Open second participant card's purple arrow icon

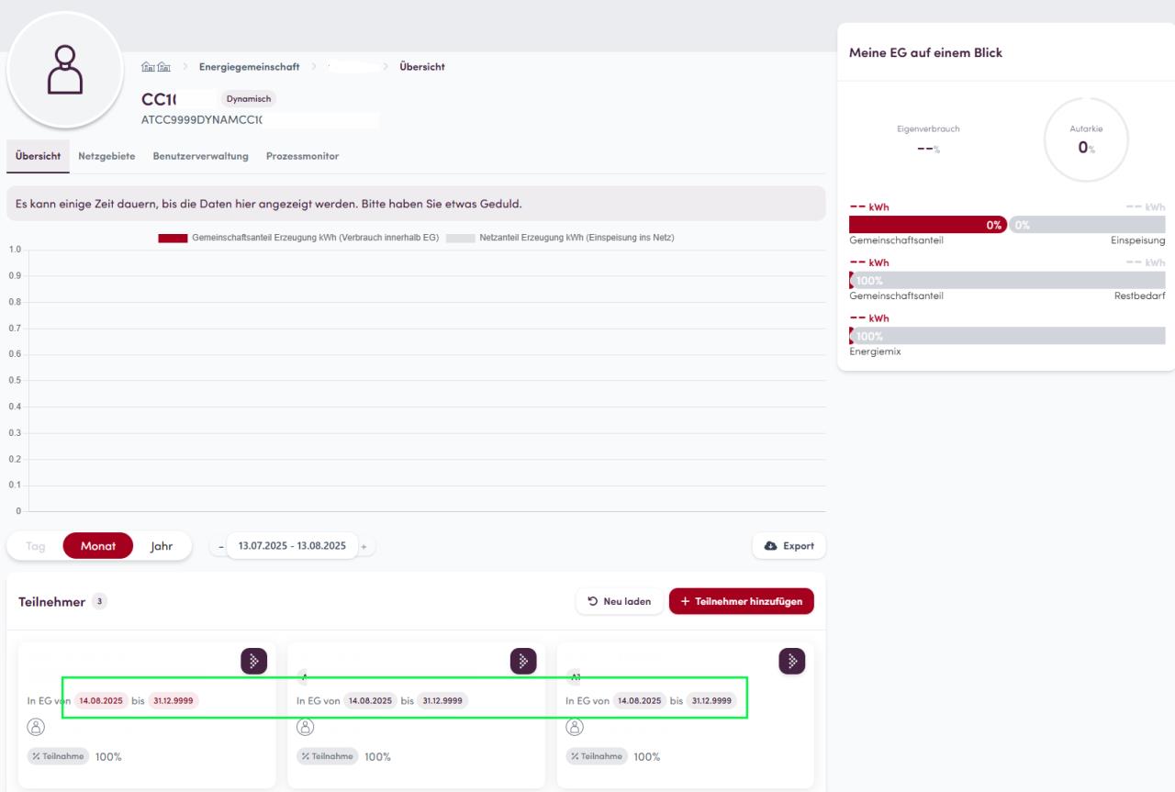point(522,661)
